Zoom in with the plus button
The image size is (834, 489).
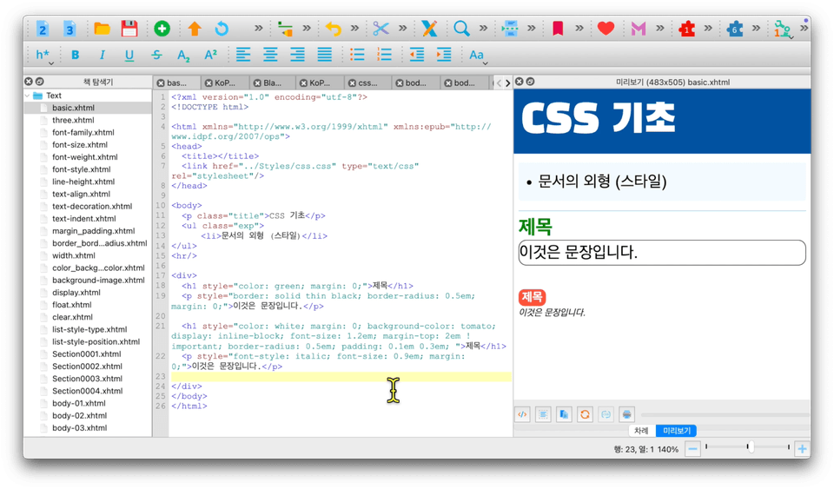(x=802, y=449)
